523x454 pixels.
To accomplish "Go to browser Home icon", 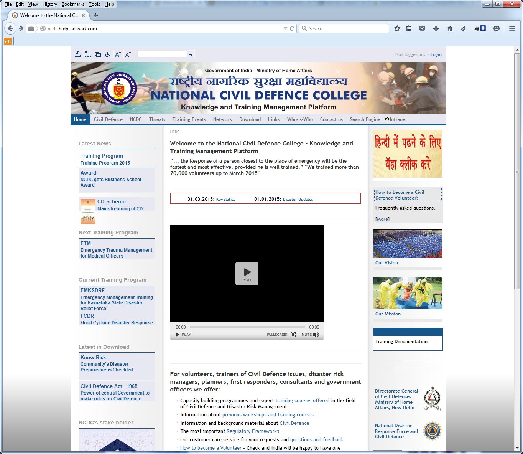I will 450,28.
